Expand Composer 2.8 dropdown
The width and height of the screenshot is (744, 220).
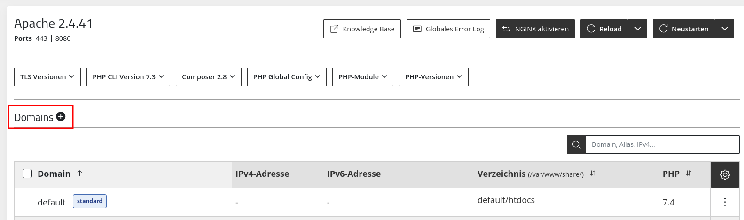209,77
